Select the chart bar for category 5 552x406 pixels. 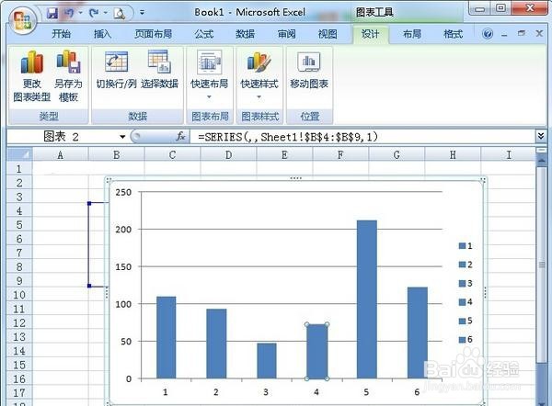(367, 299)
